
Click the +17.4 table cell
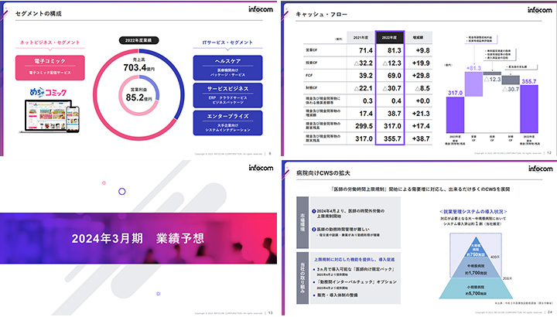pyautogui.click(x=421, y=126)
